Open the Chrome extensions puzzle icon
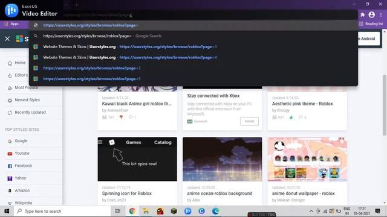Viewport: 387px width, 217px height. (363, 14)
